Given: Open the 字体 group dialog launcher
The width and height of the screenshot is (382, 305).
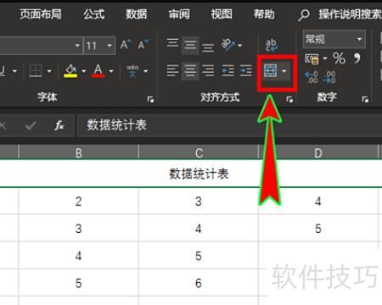Looking at the screenshot, I should pyautogui.click(x=150, y=99).
